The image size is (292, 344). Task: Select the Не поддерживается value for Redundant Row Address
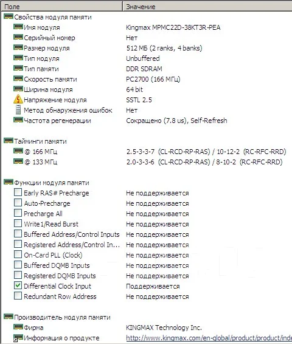(x=158, y=297)
